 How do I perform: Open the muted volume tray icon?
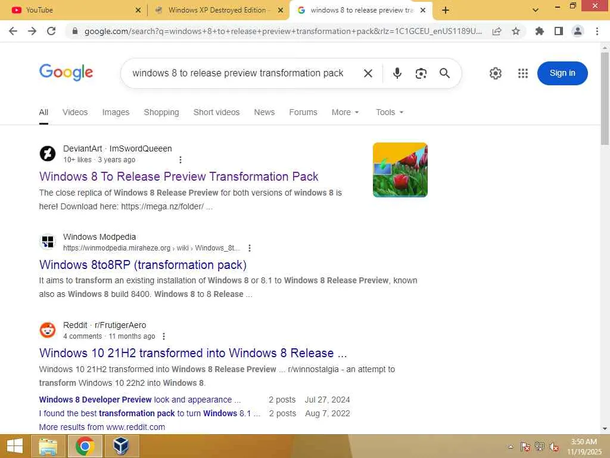[x=554, y=446]
